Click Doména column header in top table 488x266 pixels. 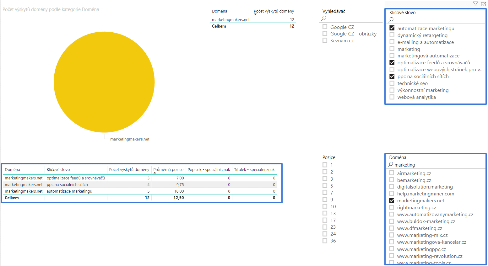(220, 11)
